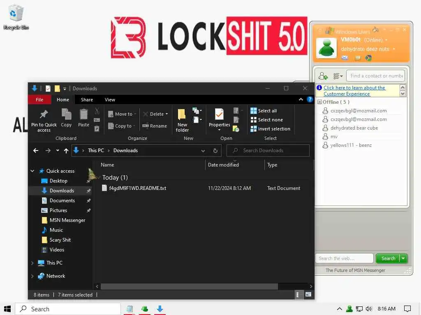Open the File tab
Screen dimensions: 421x315
coord(39,100)
